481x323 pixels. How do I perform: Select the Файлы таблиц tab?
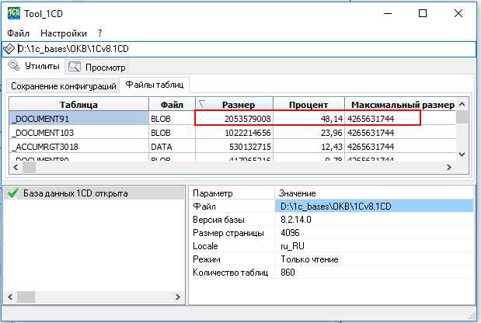pyautogui.click(x=154, y=85)
